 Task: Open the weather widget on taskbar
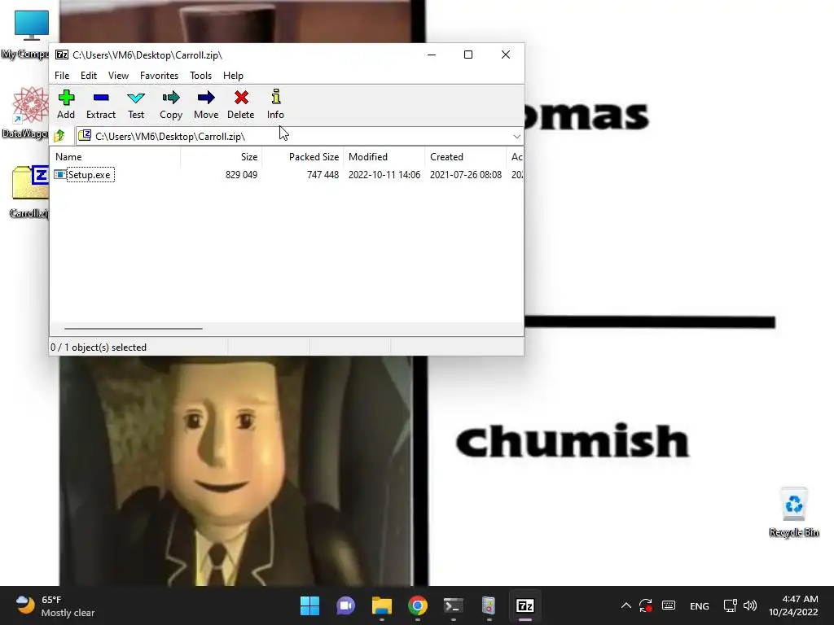tap(55, 605)
